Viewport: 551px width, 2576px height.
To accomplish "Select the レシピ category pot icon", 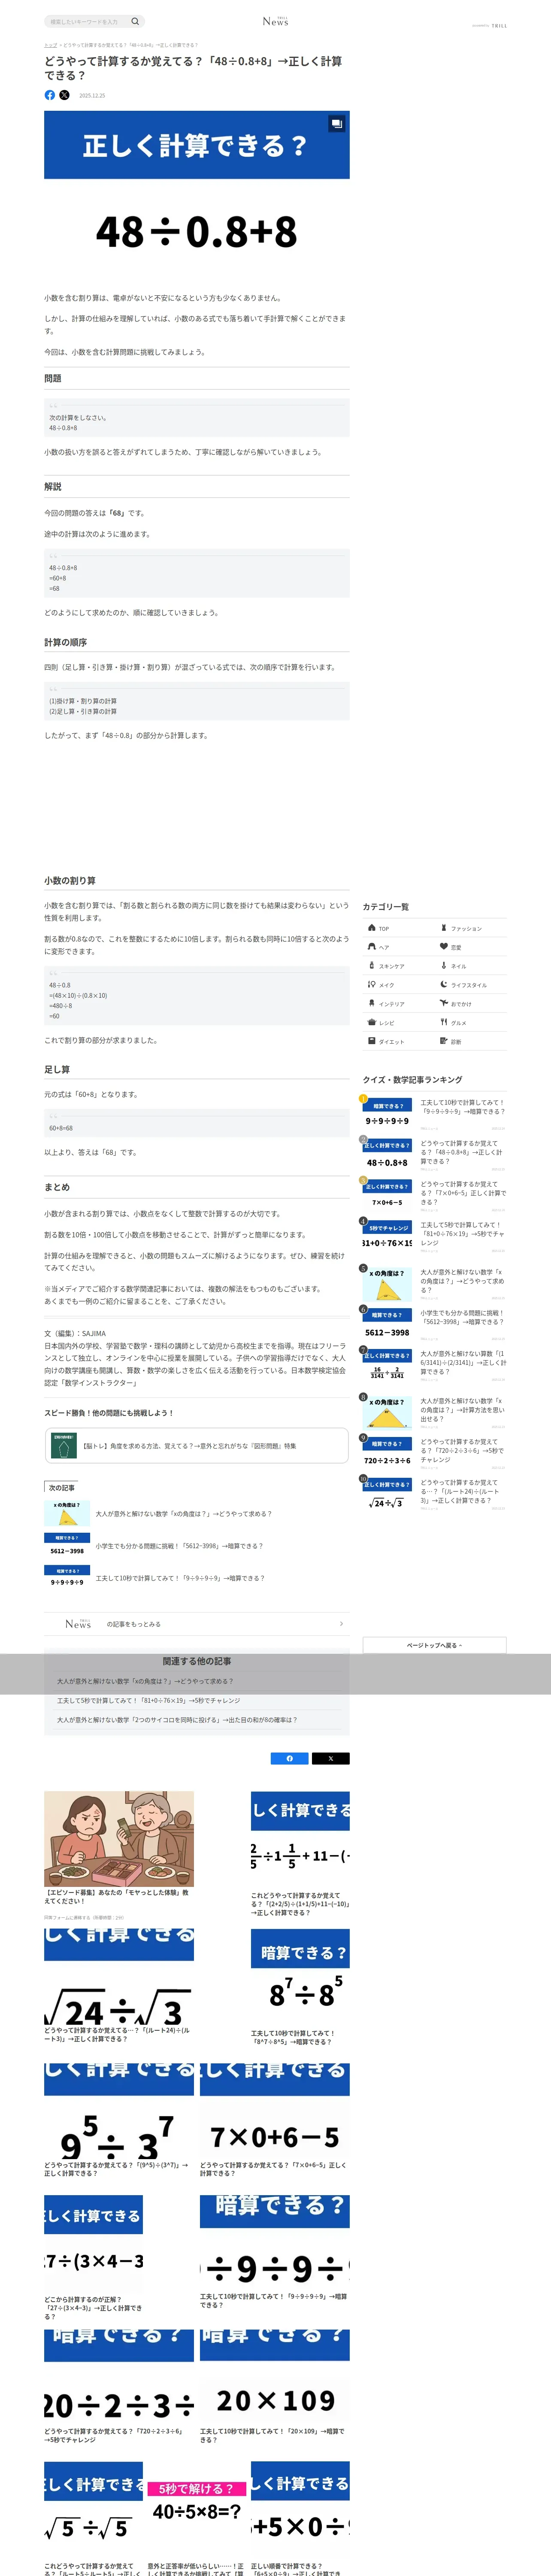I will click(x=372, y=1022).
